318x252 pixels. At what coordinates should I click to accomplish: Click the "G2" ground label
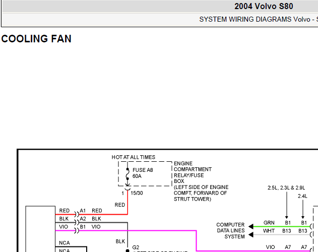pyautogui.click(x=136, y=247)
